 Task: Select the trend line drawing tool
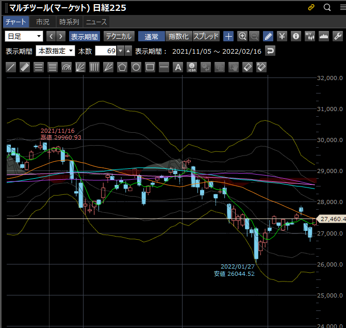coord(10,67)
